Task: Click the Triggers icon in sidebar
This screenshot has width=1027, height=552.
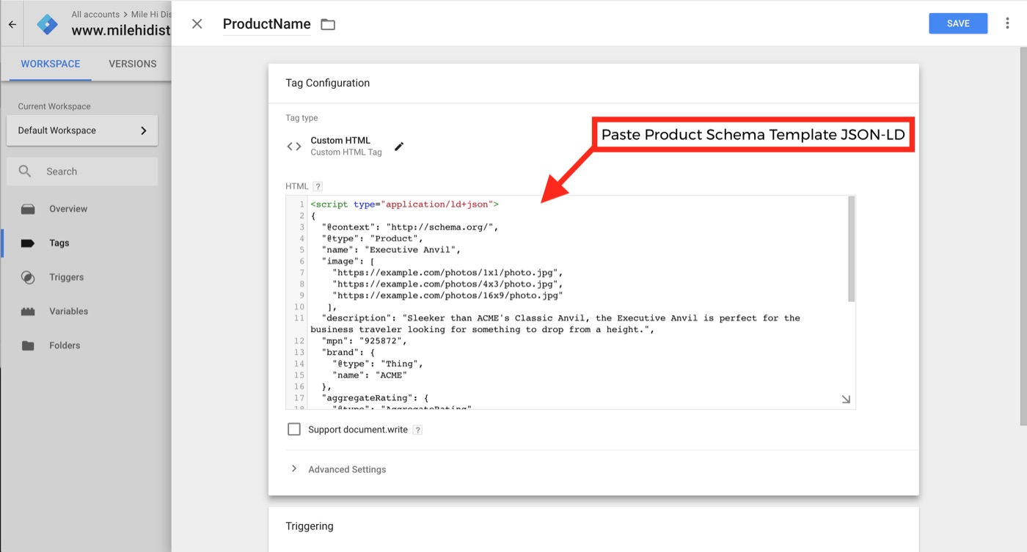Action: [28, 277]
